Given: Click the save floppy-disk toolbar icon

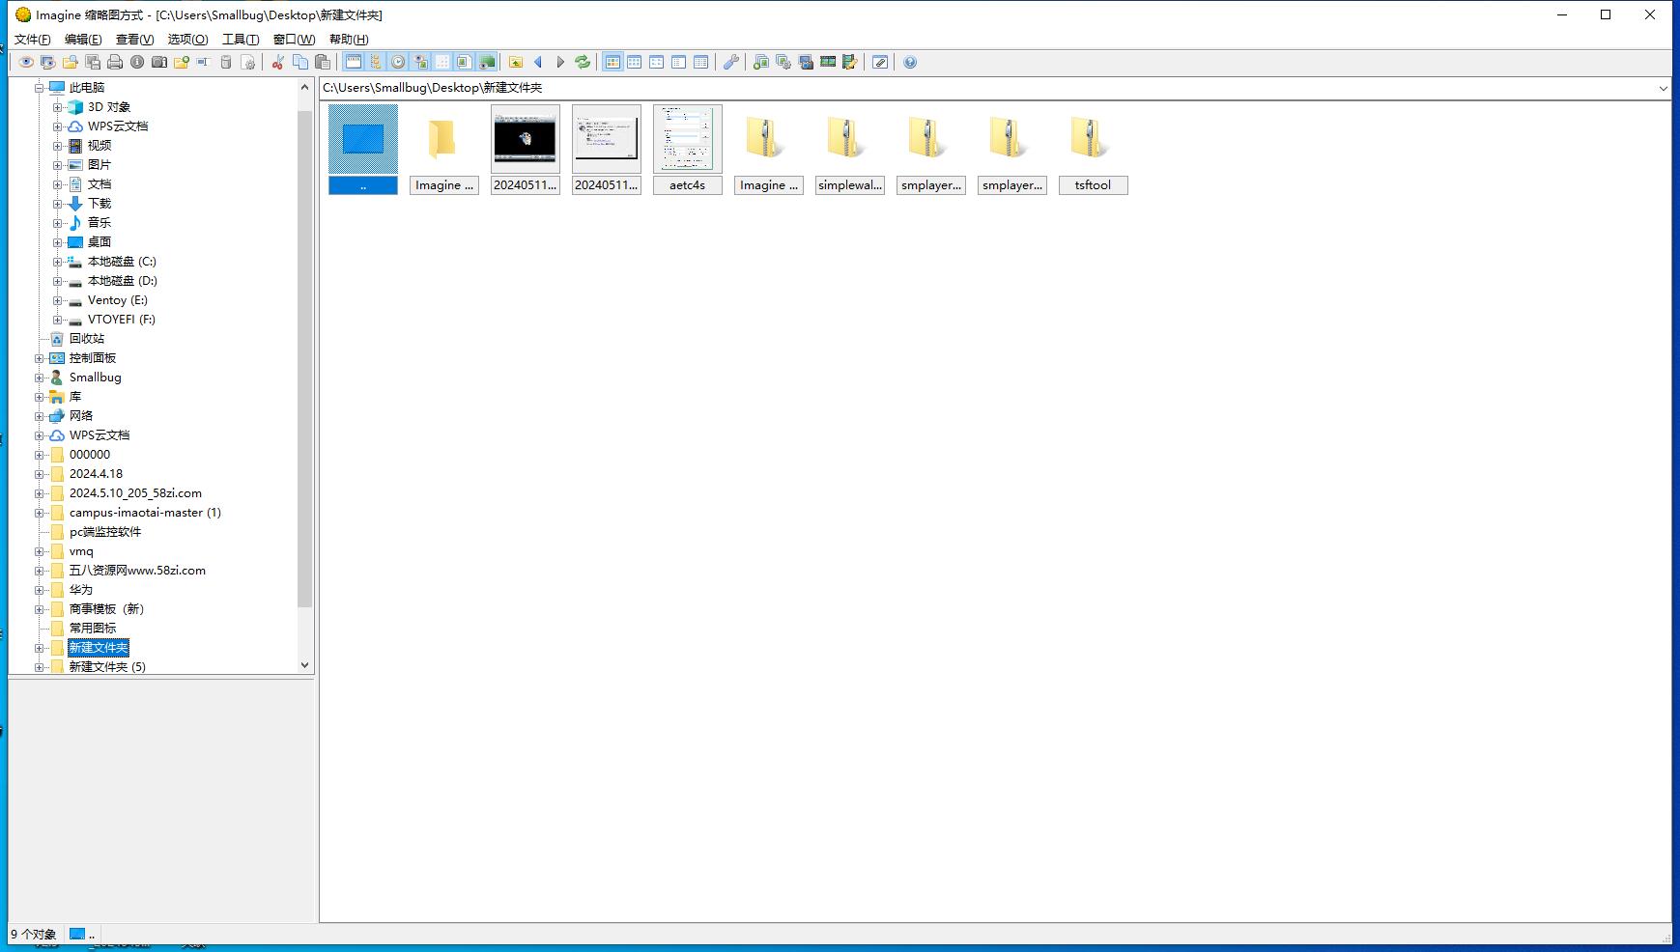Looking at the screenshot, I should tap(93, 62).
